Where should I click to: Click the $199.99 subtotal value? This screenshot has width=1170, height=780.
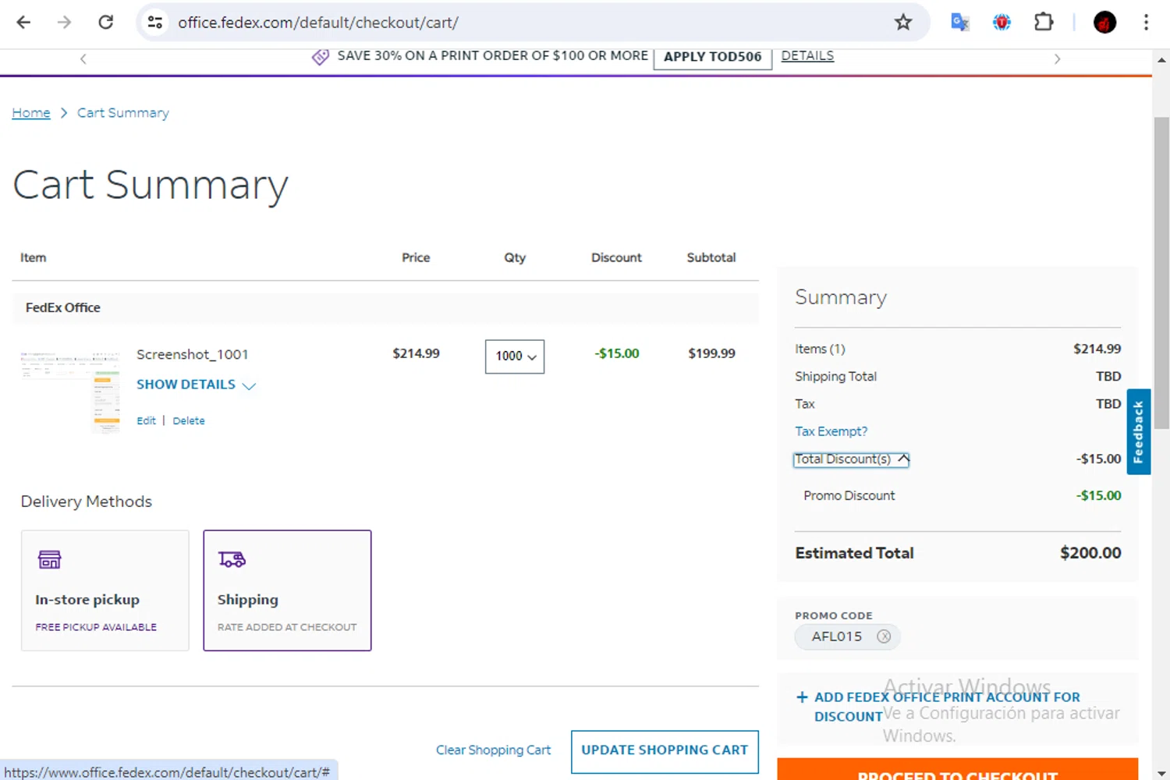711,353
